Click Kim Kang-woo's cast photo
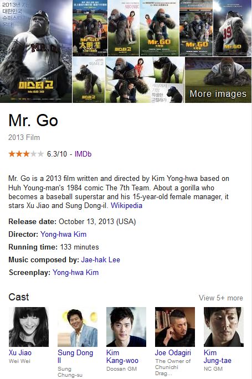This screenshot has width=252, height=379. 126,327
